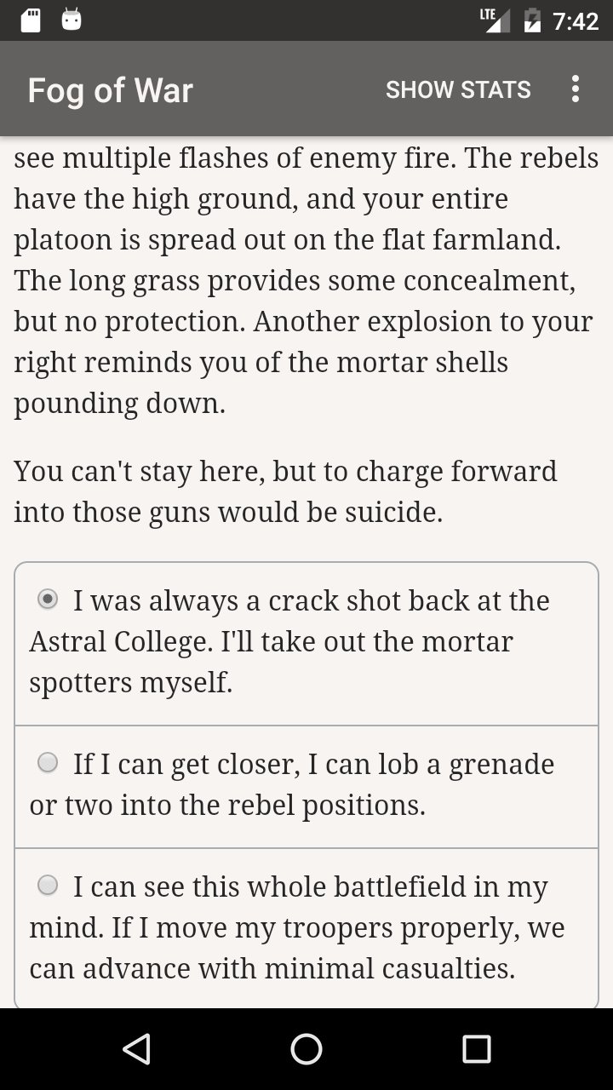Tap the SD card status icon
Image resolution: width=613 pixels, height=1090 pixels.
click(x=31, y=20)
